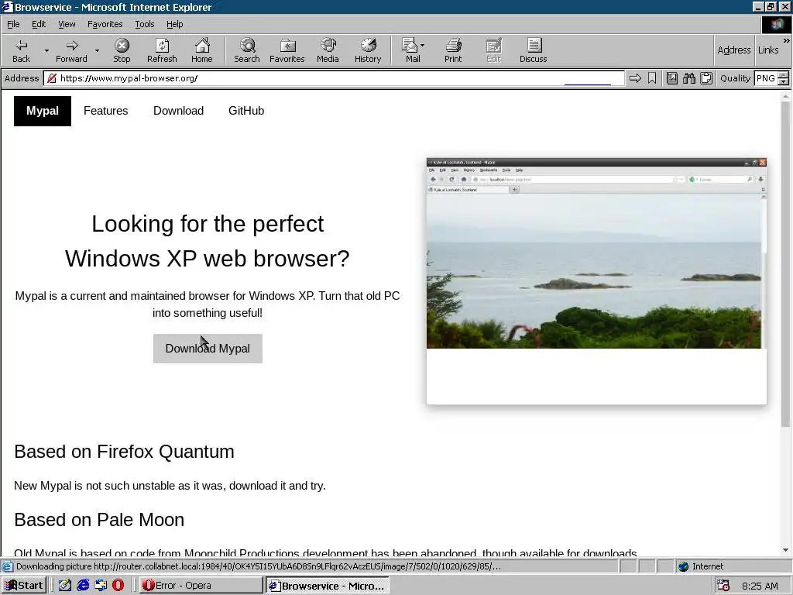Click the bookmark ribbon icon
Image resolution: width=793 pixels, height=595 pixels.
pyautogui.click(x=652, y=78)
